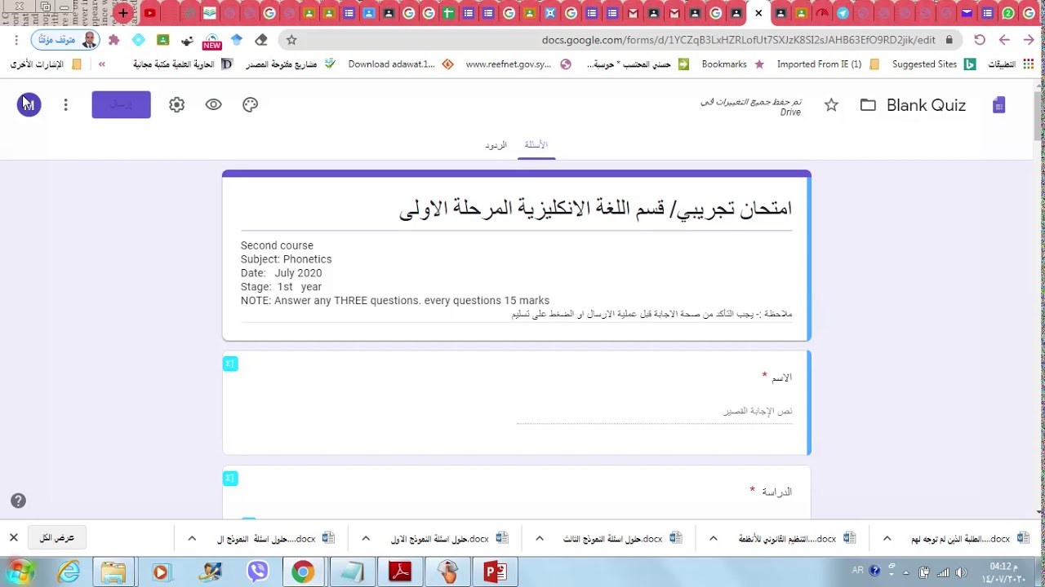This screenshot has width=1045, height=587.
Task: Expand options for التنظيم القانوني docx download
Action: click(714, 538)
